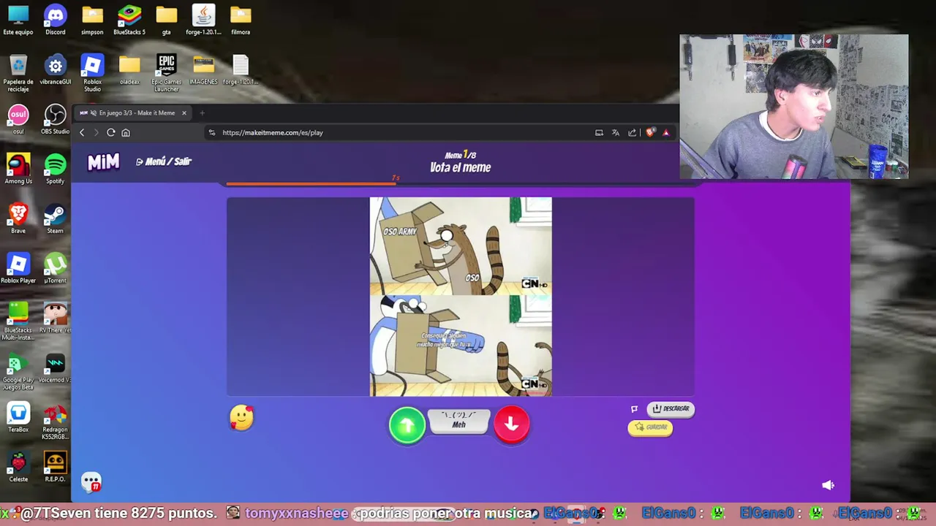Select the Google Play Juegos Beta icon

(x=18, y=371)
